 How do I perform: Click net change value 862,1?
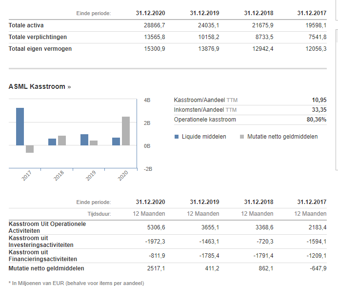266,268
